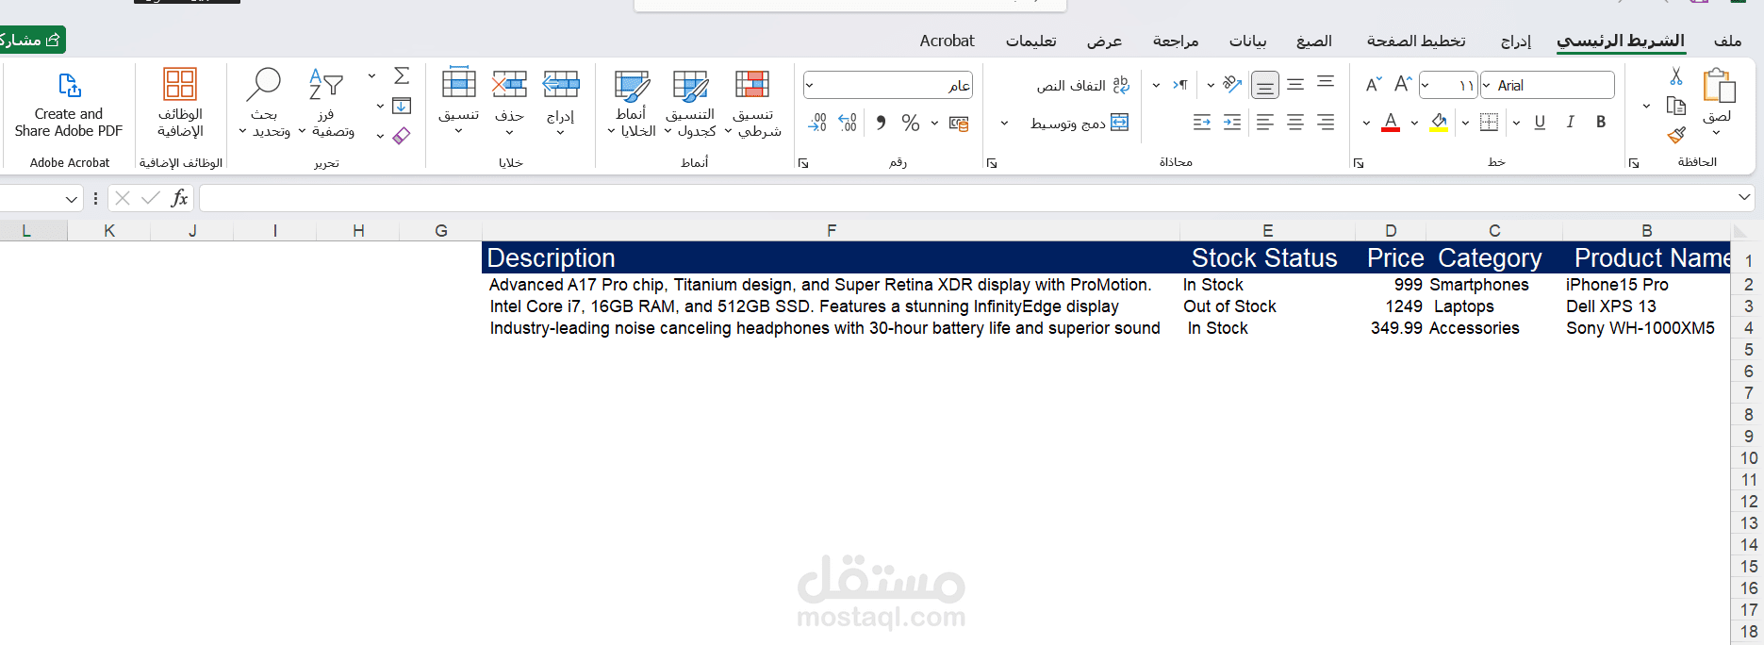Click the Fill down arrow icon
The image size is (1764, 645).
pos(402,106)
